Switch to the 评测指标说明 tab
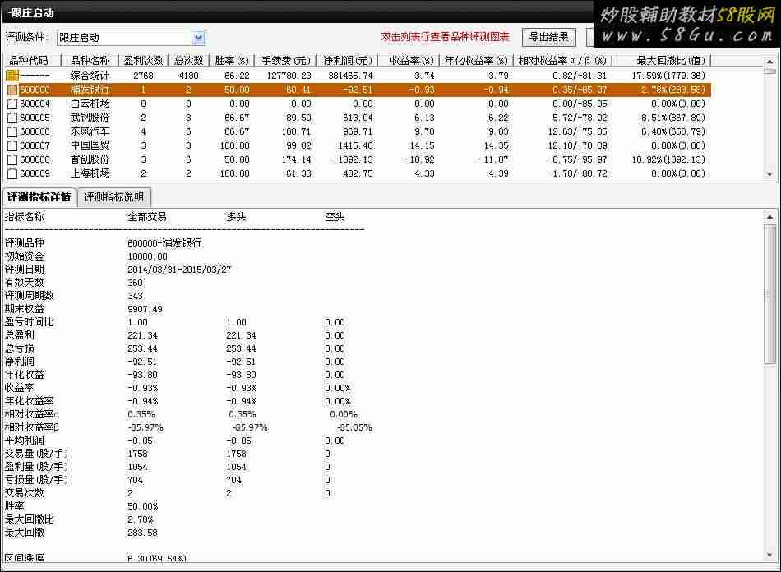Screen dimensions: 781x572 pos(114,197)
